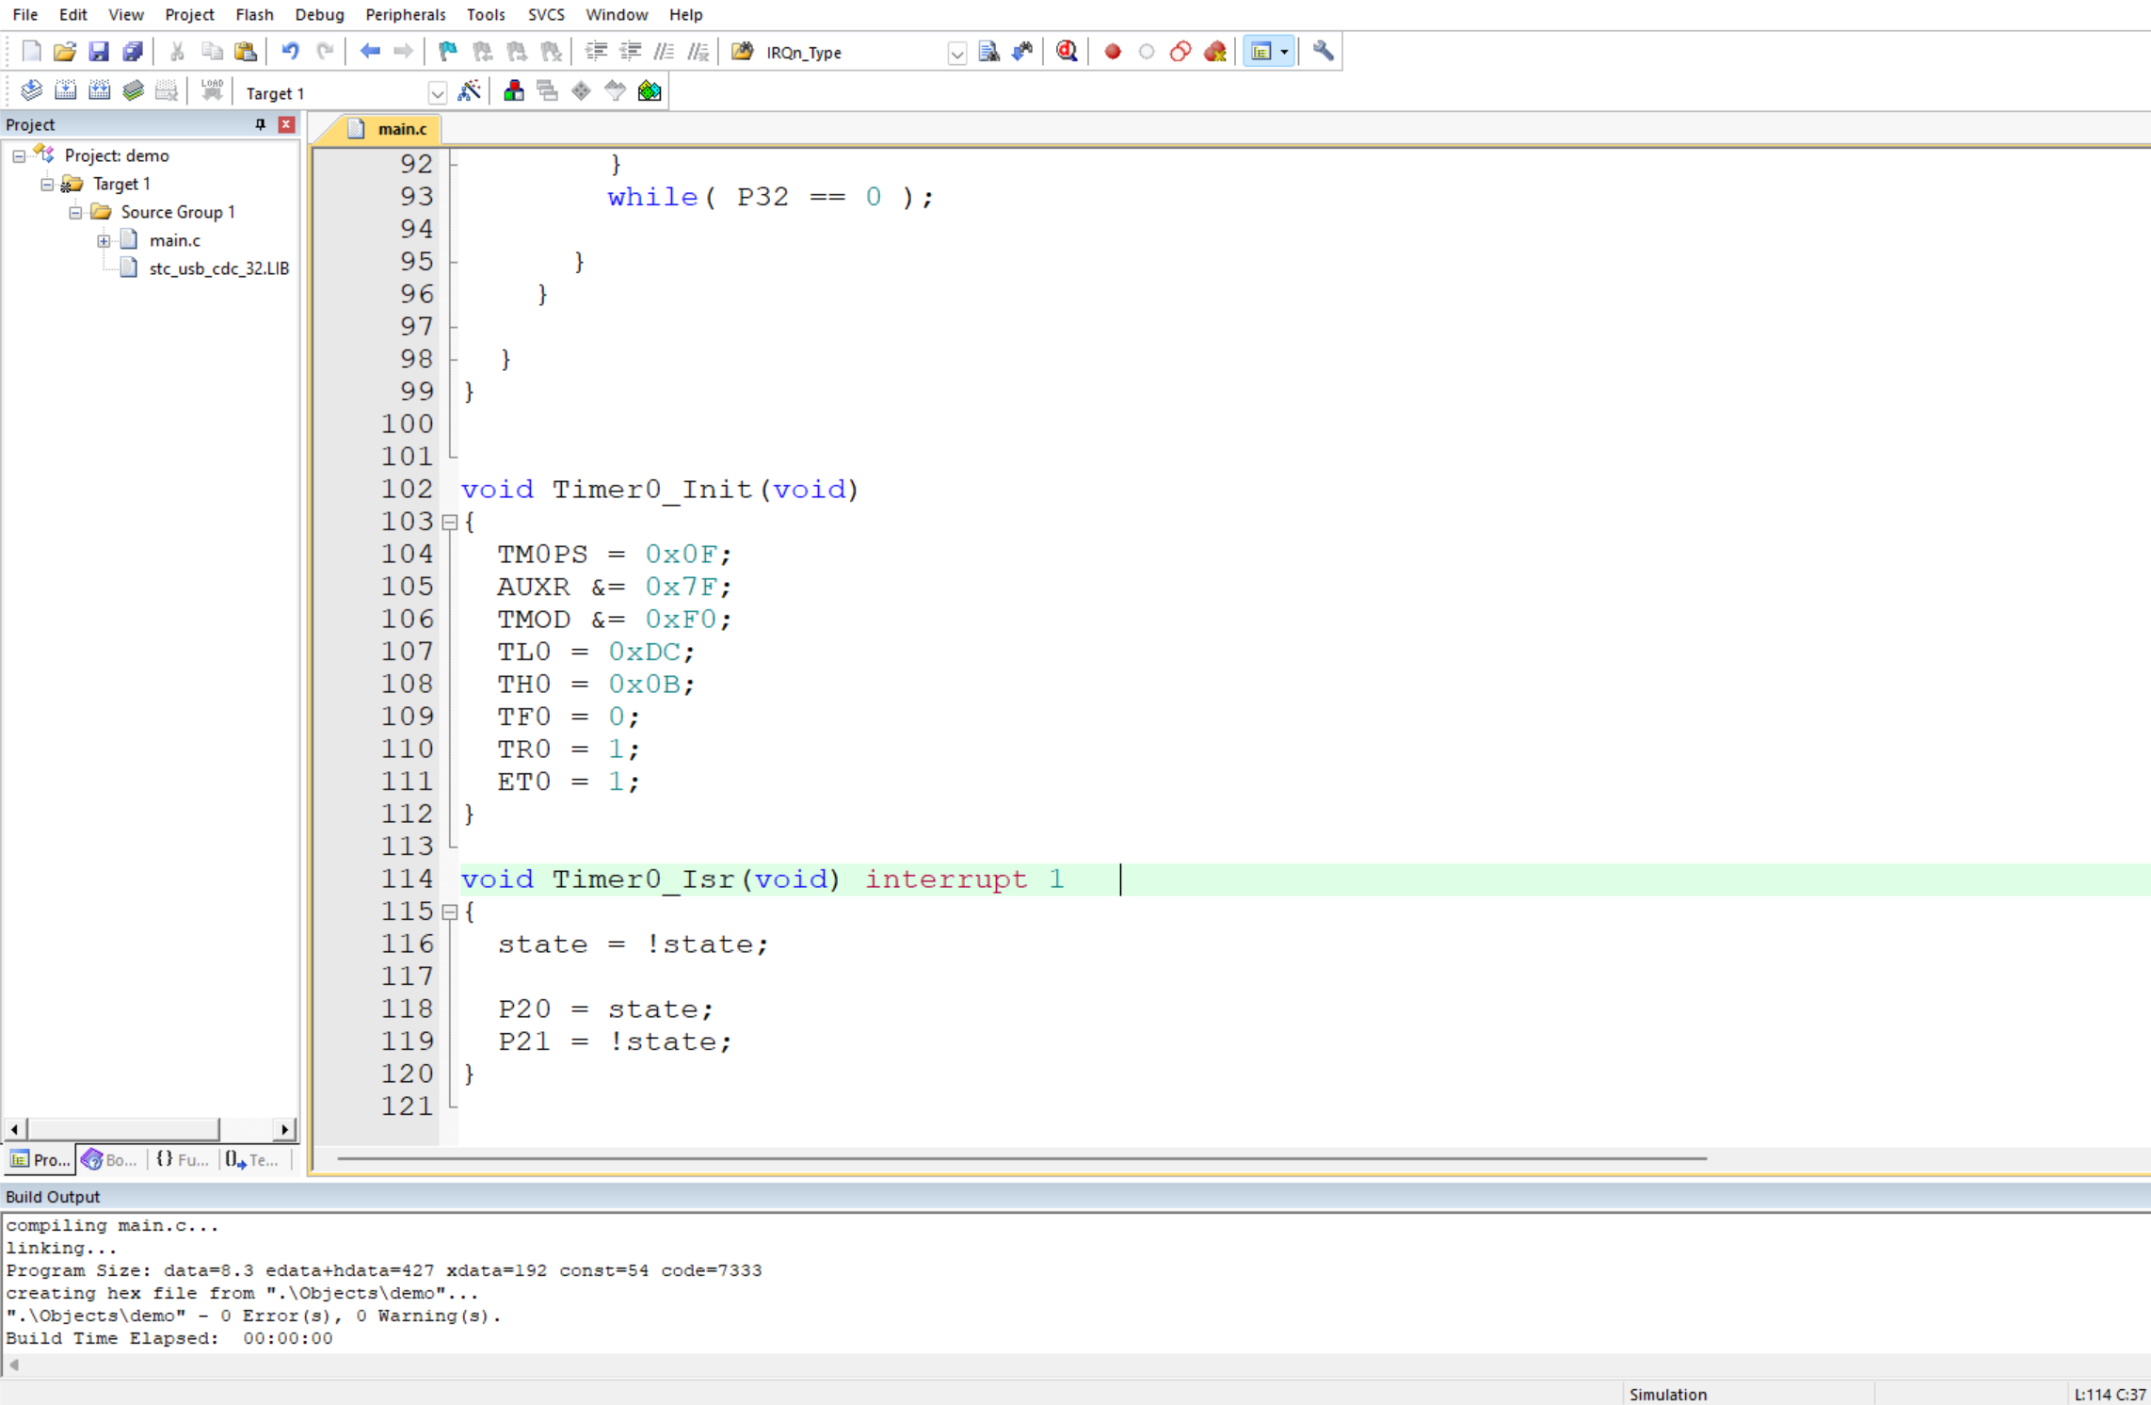The image size is (2151, 1405).
Task: Open the File menu
Action: (x=25, y=14)
